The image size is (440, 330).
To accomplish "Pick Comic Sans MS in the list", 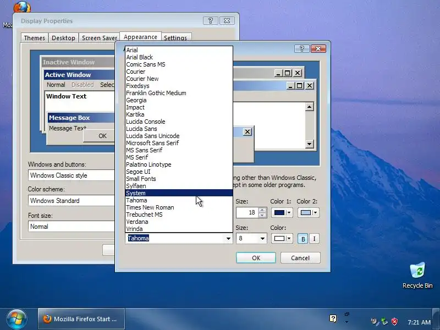I will (179, 64).
